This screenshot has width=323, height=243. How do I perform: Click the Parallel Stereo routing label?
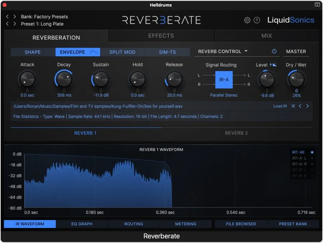pyautogui.click(x=224, y=95)
